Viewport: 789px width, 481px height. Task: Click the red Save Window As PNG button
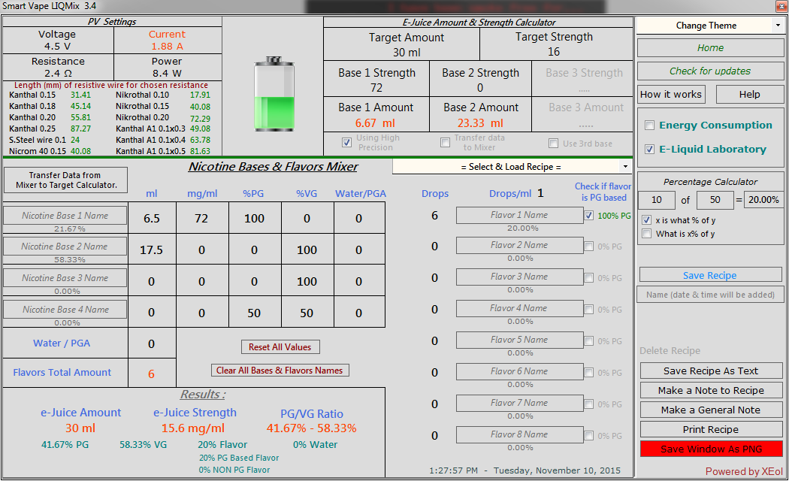point(711,449)
